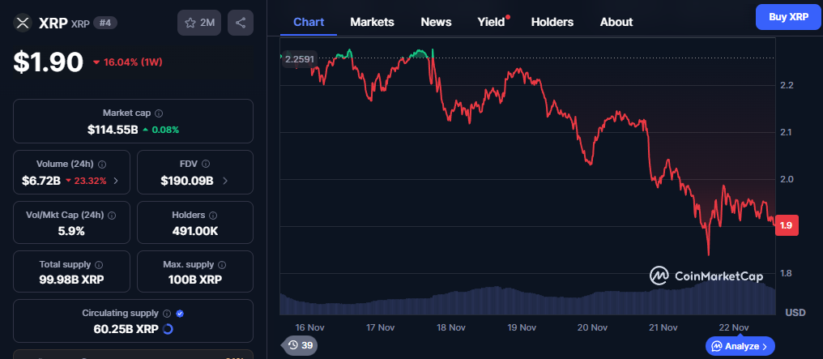This screenshot has height=359, width=823.
Task: Select the Holders tab
Action: [552, 22]
